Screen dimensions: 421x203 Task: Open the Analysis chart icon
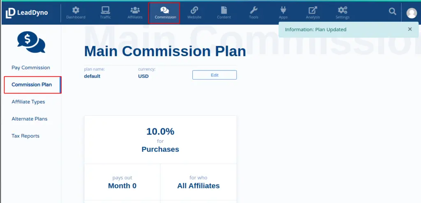pos(313,10)
